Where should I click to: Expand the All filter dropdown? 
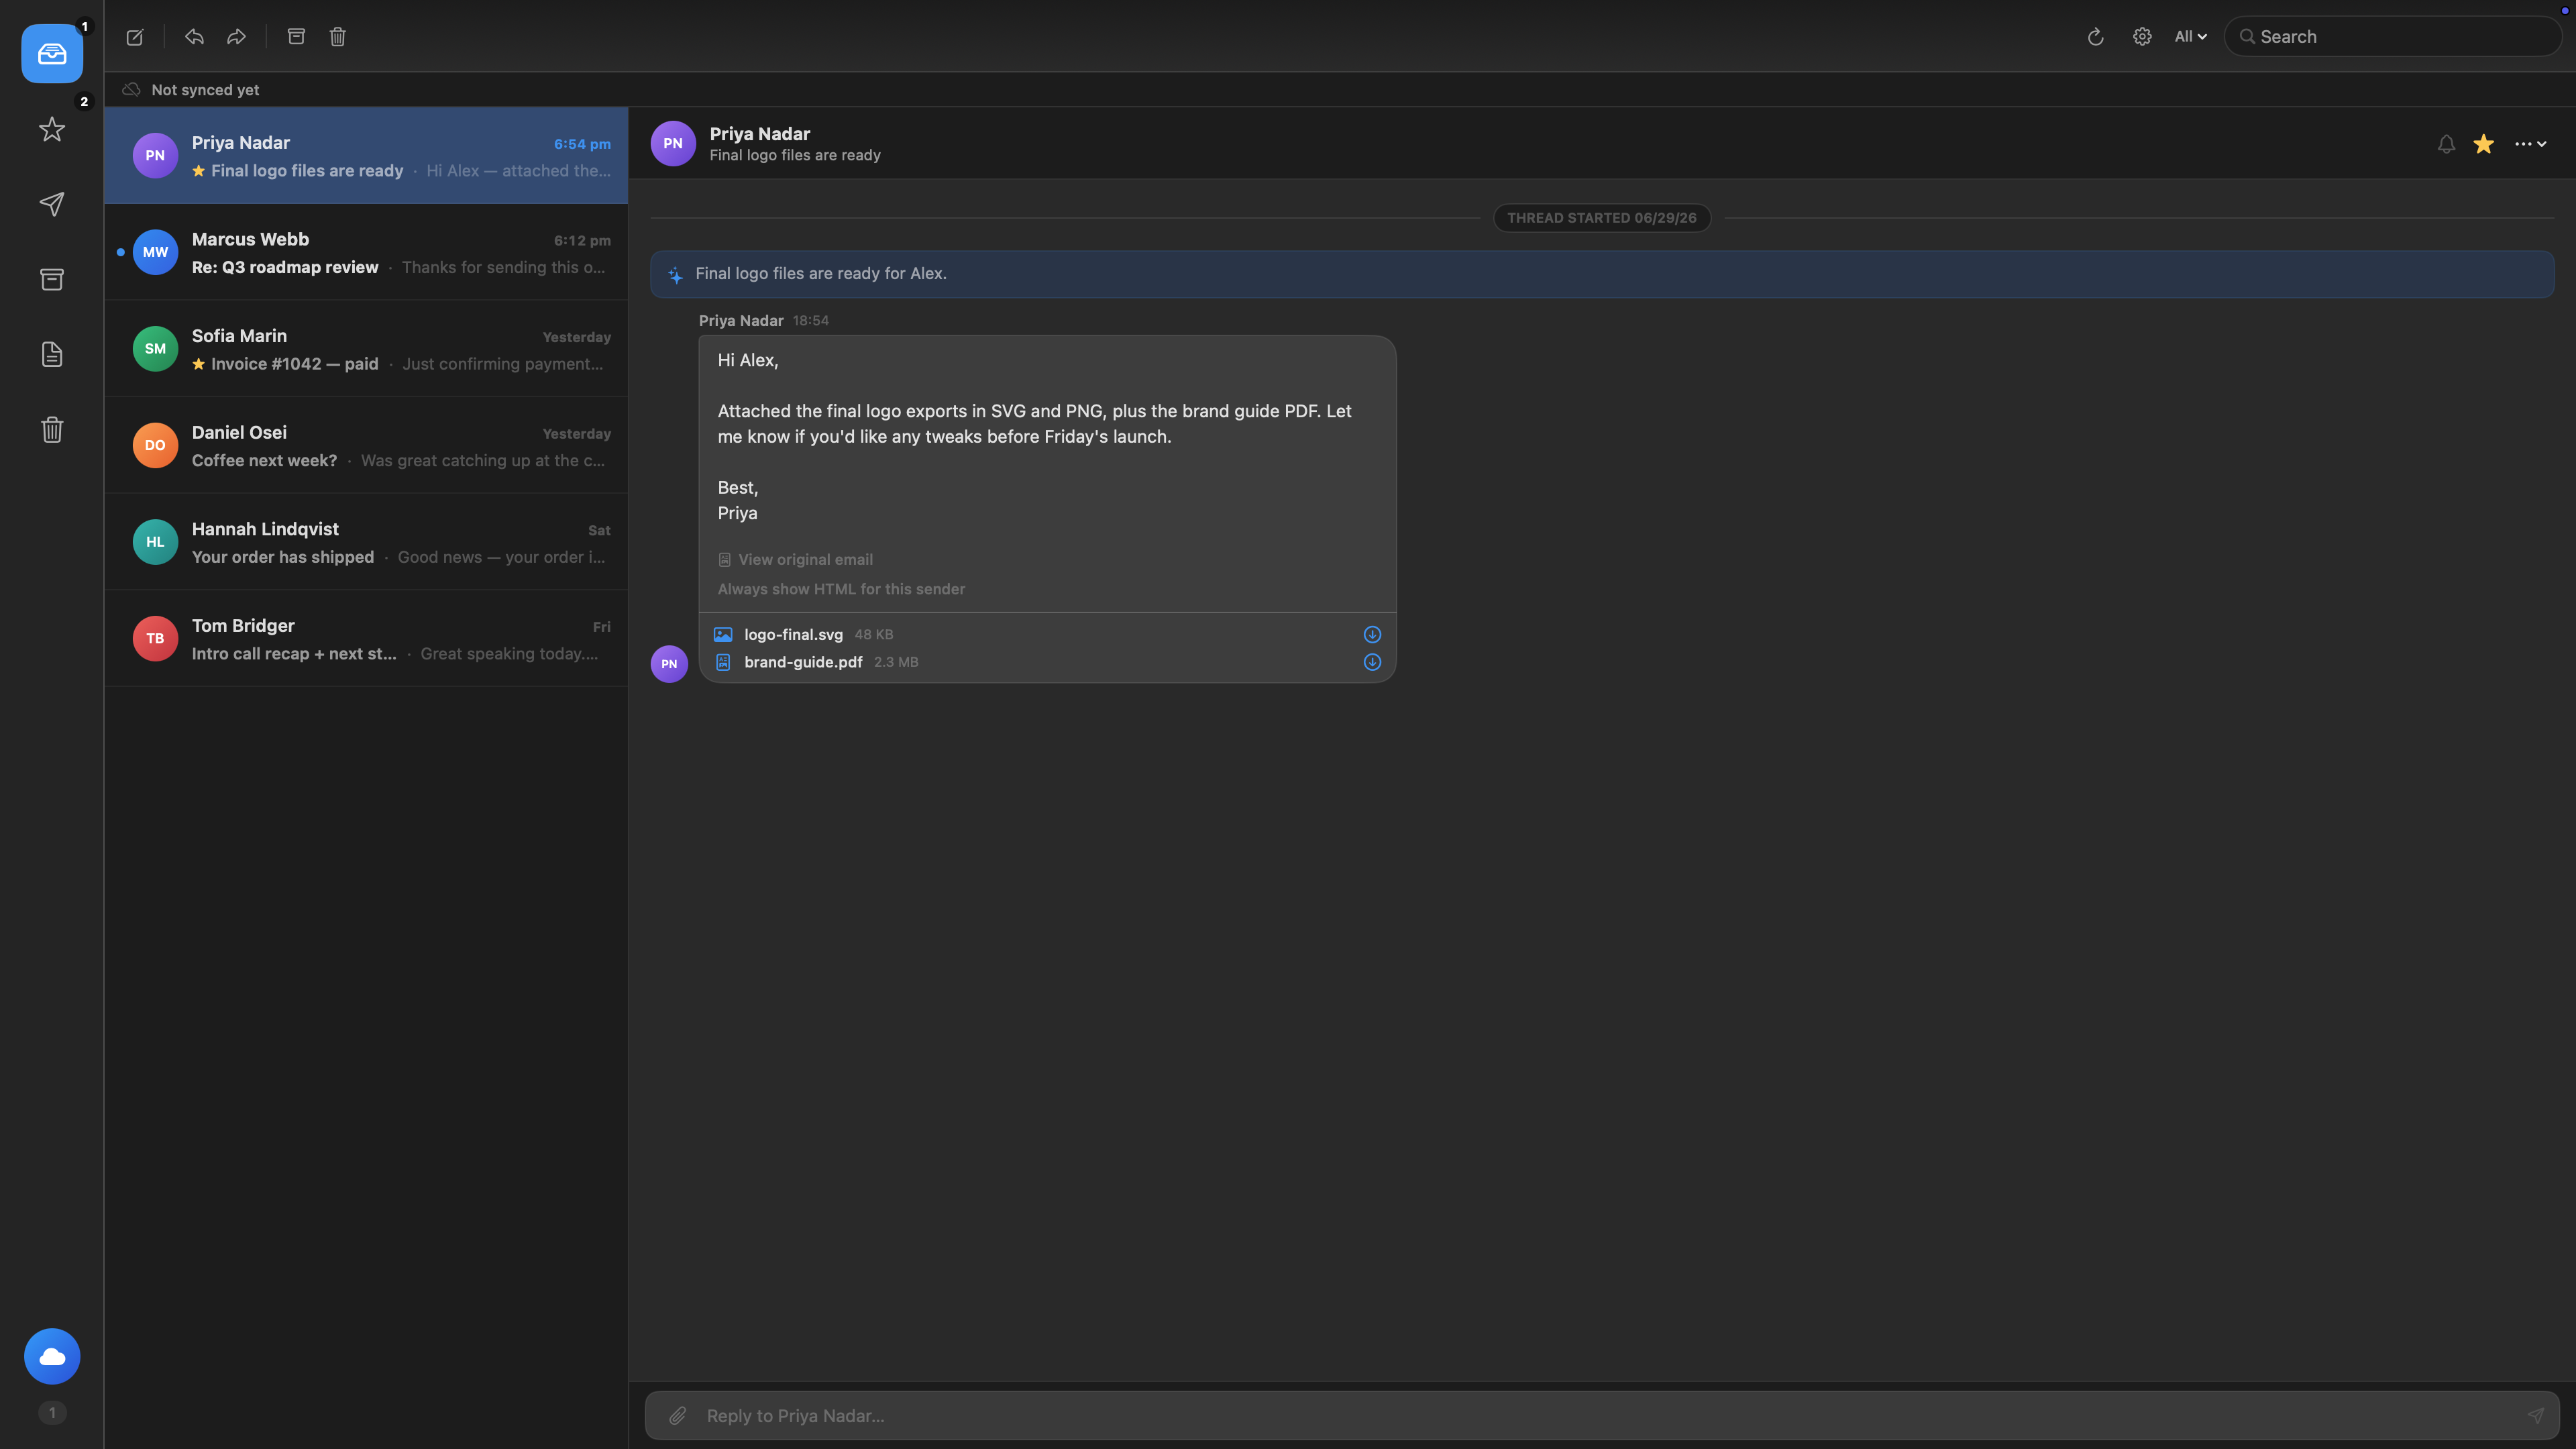click(x=2190, y=37)
